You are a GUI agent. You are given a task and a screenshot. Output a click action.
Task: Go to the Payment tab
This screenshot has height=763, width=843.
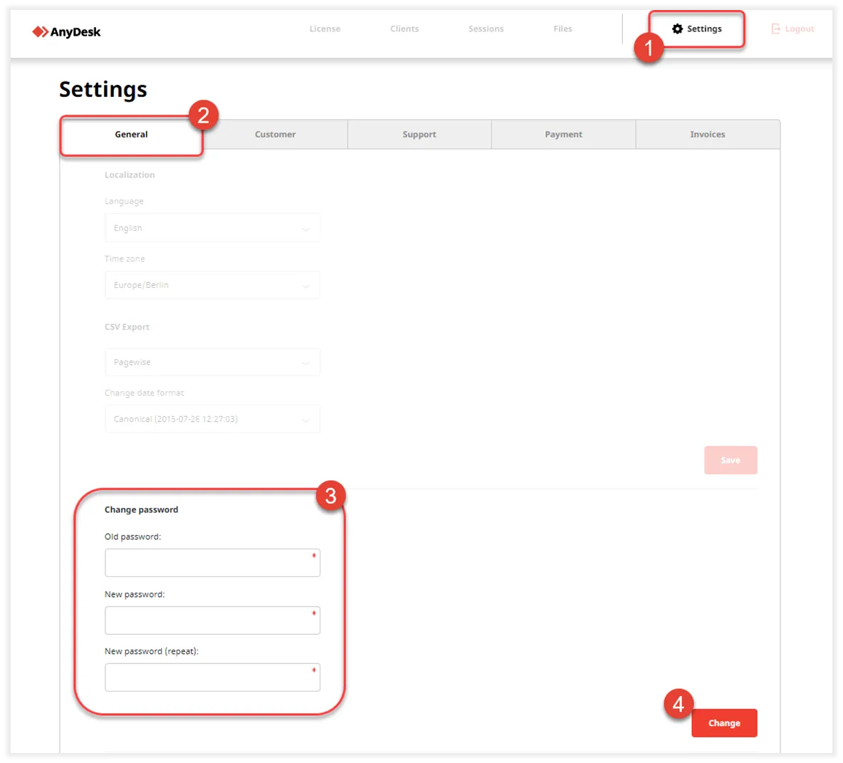tap(563, 135)
